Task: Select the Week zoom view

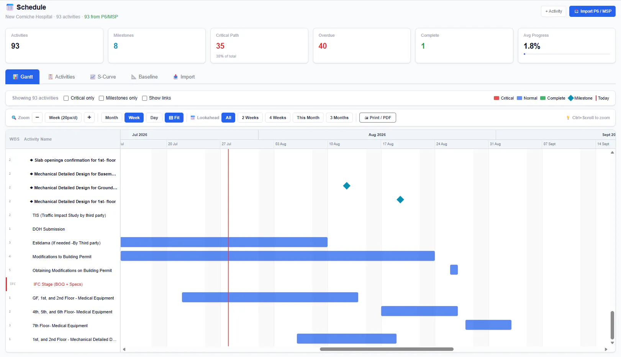Action: 134,118
